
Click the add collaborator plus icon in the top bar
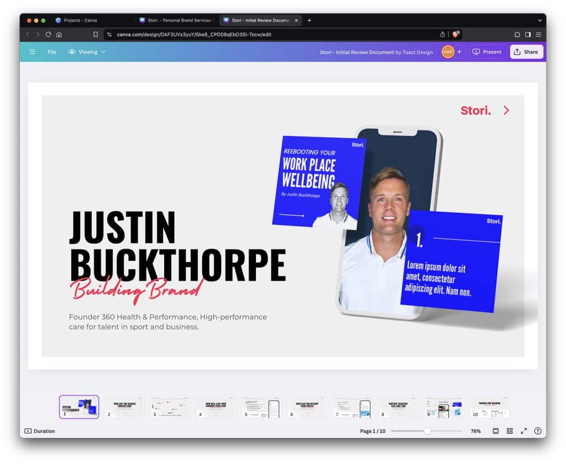tap(460, 51)
